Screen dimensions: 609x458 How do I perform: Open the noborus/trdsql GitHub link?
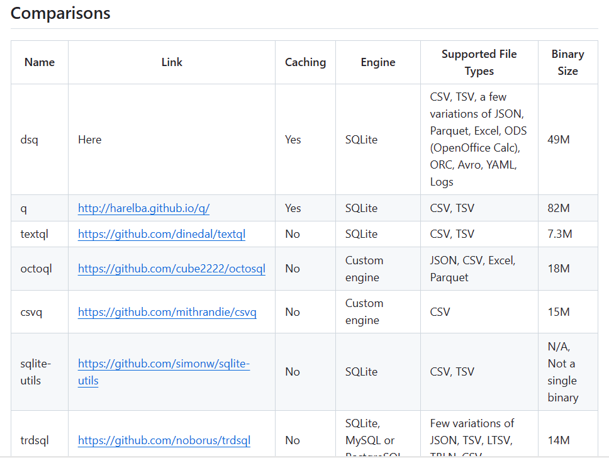tap(164, 440)
